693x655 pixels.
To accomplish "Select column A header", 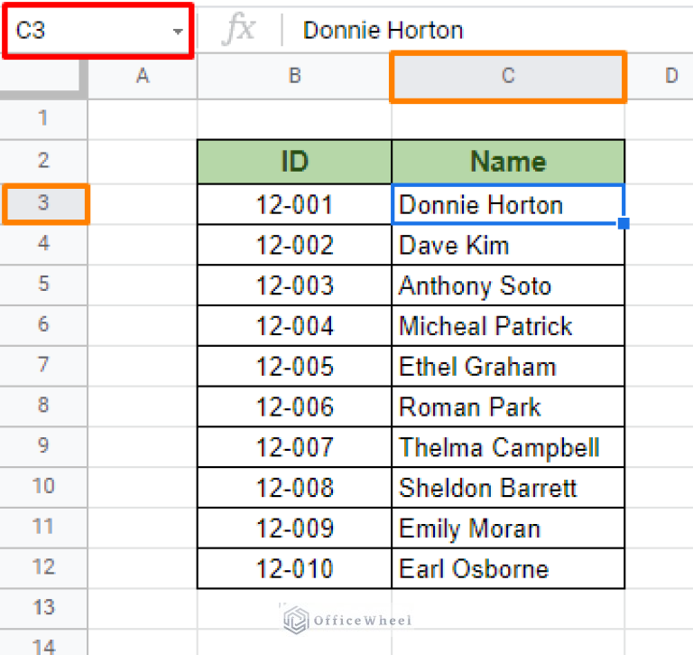I will click(x=142, y=76).
